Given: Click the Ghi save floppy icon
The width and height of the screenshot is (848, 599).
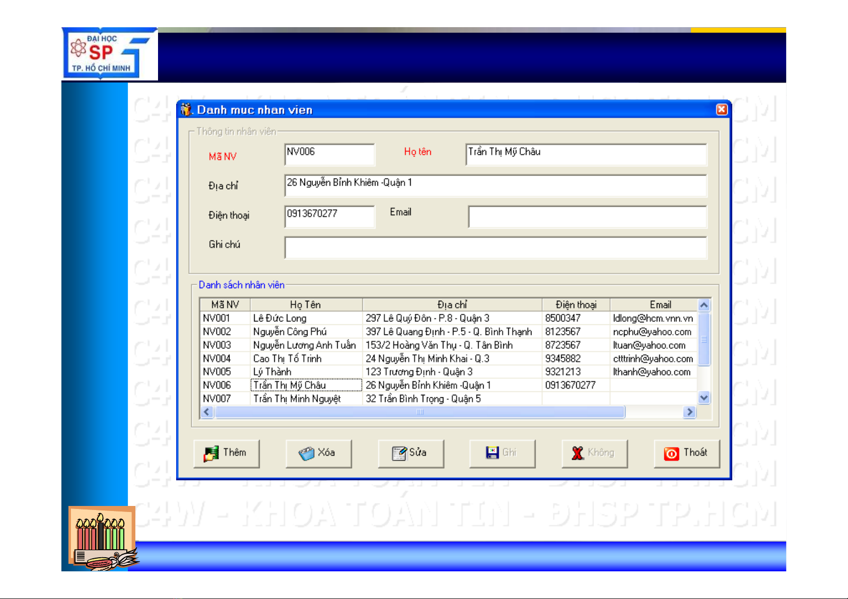Looking at the screenshot, I should point(492,453).
